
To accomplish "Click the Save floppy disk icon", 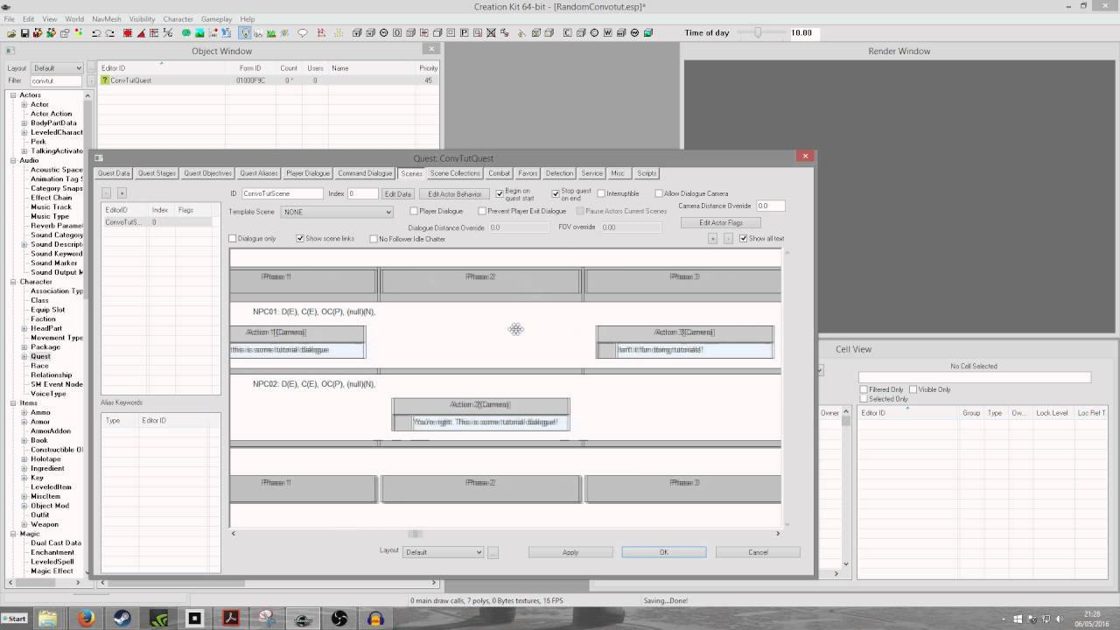I will [25, 33].
